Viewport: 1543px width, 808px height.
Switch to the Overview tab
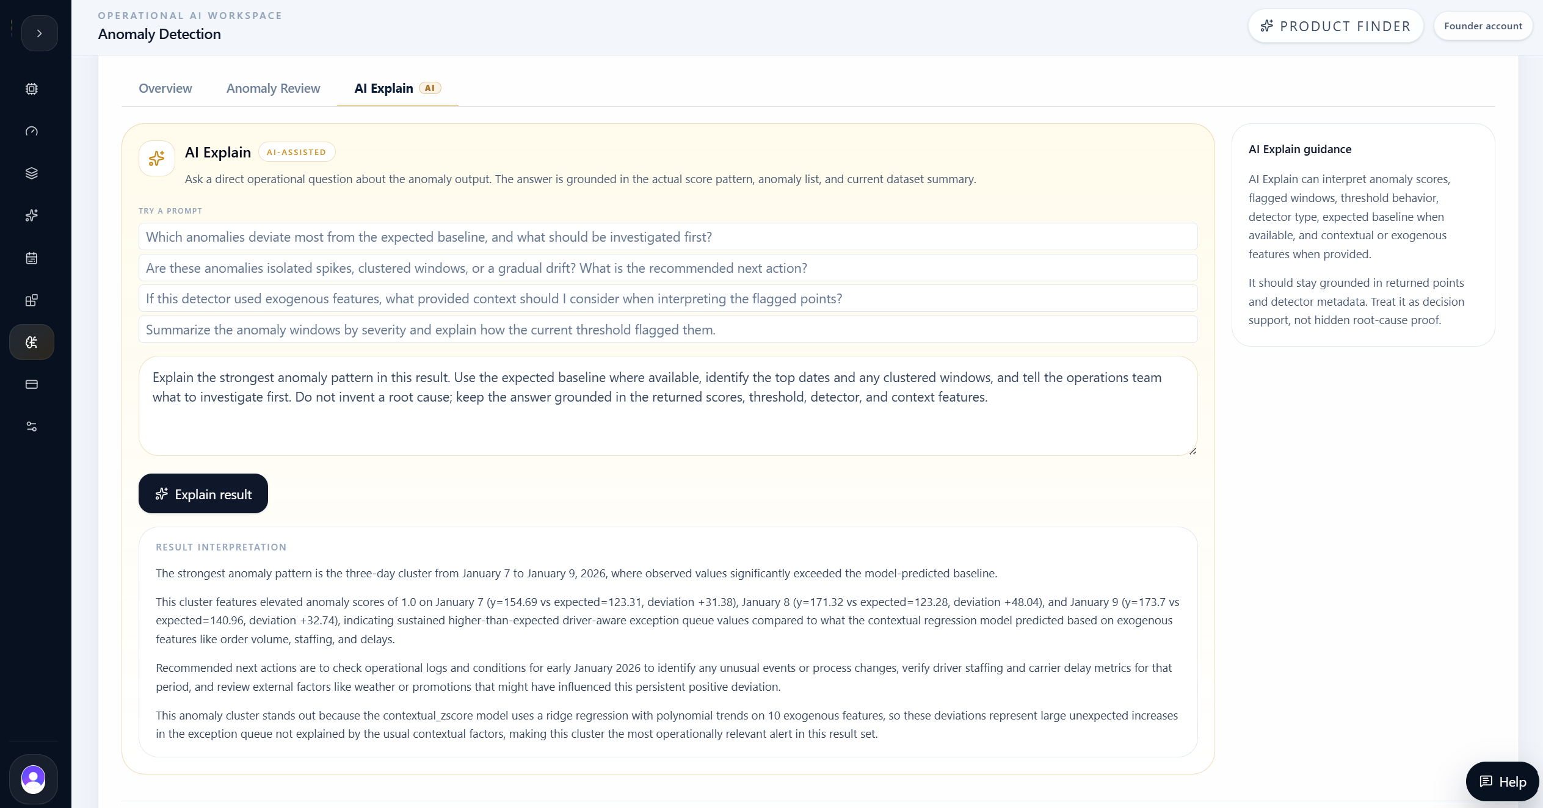165,88
